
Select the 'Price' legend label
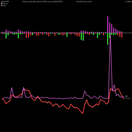point(4,6)
